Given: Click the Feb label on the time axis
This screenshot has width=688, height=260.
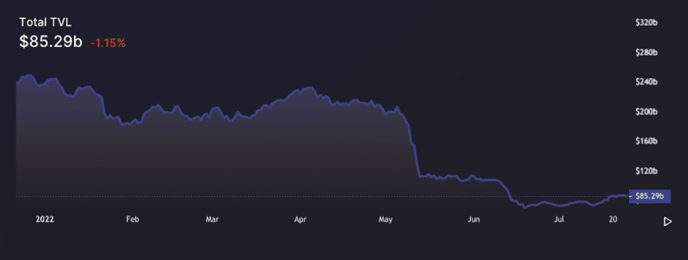Looking at the screenshot, I should point(132,219).
